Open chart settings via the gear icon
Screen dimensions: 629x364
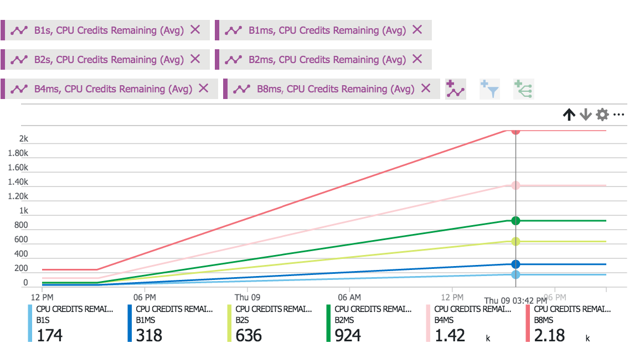click(x=602, y=114)
